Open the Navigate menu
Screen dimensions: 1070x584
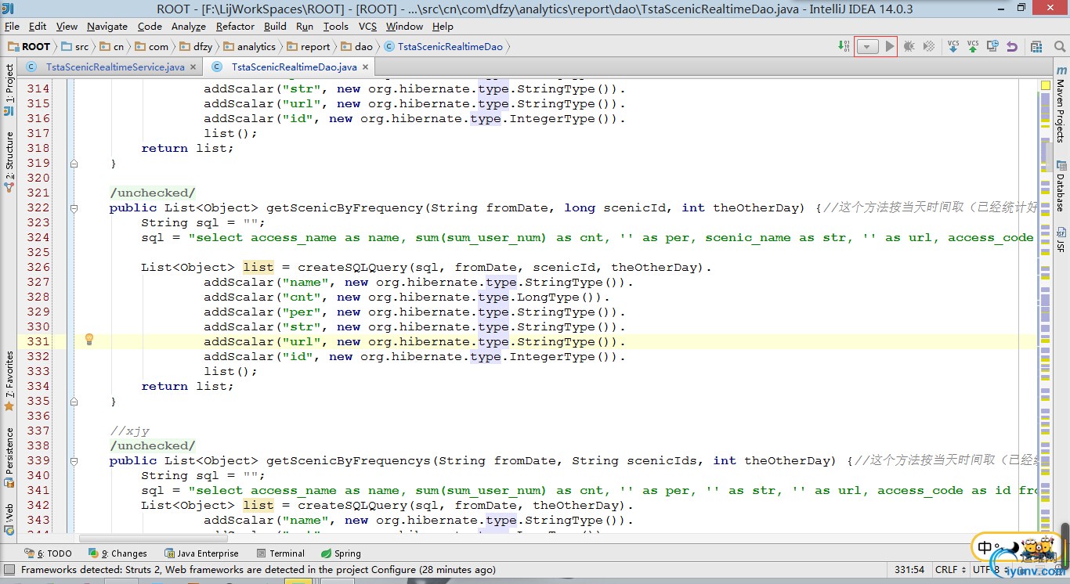point(107,26)
